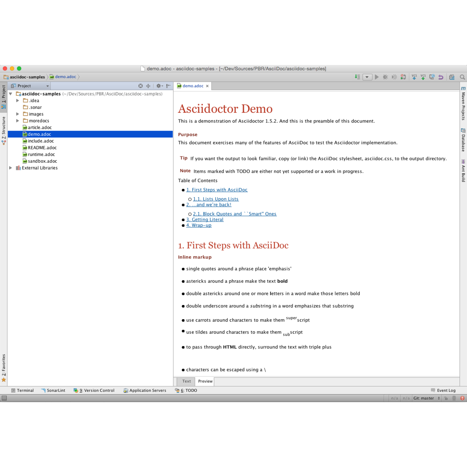Select README.adoc in the project tree
Image resolution: width=467 pixels, height=467 pixels.
42,147
